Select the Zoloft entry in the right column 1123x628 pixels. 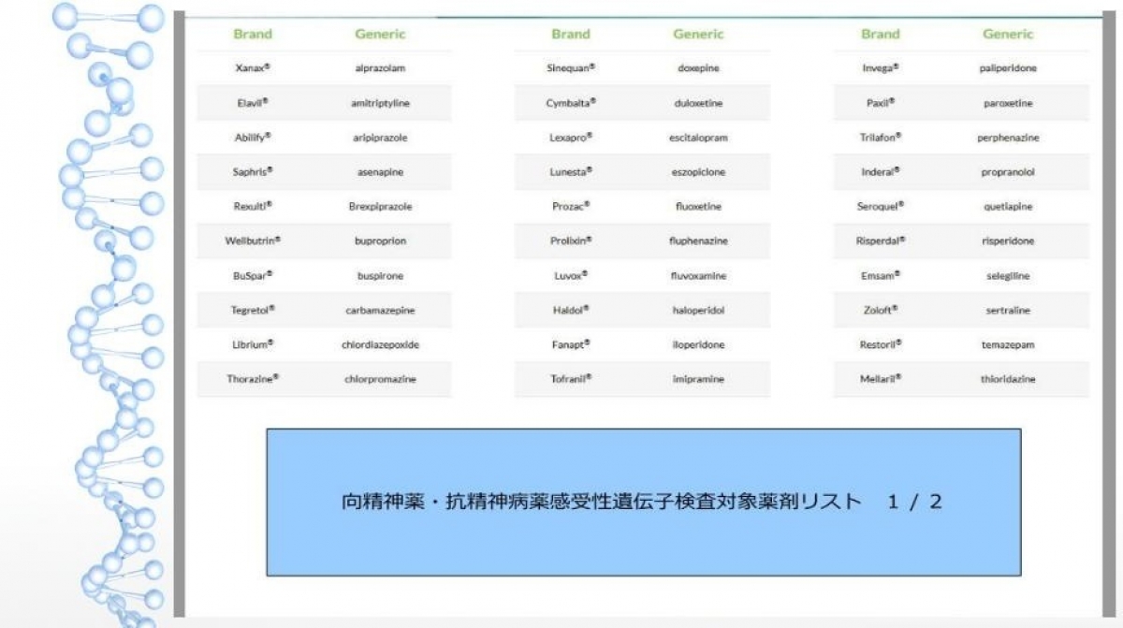tap(878, 310)
